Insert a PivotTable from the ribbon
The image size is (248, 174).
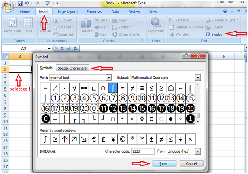pos(12,26)
